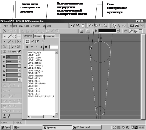Click the camera snapshot icon
The height and width of the screenshot is (130, 146).
coord(132,26)
